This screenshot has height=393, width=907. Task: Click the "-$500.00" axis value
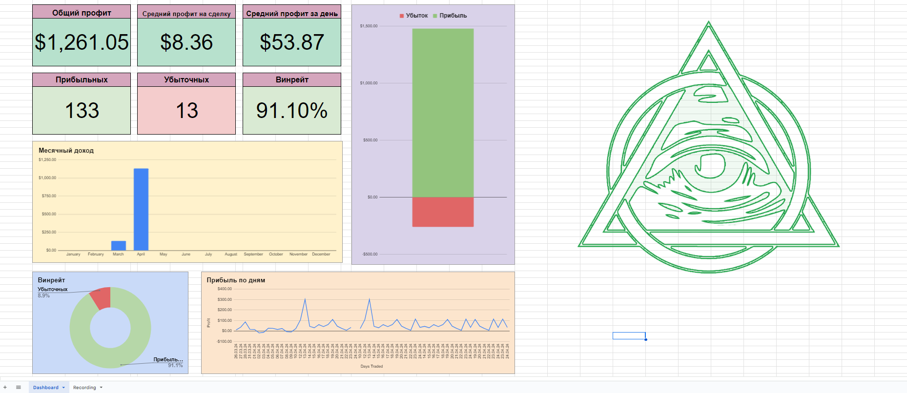(x=370, y=254)
